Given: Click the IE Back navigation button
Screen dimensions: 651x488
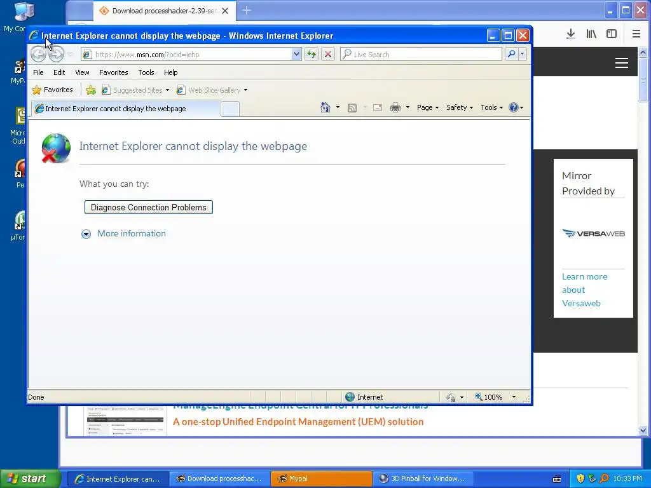Looking at the screenshot, I should tap(38, 55).
